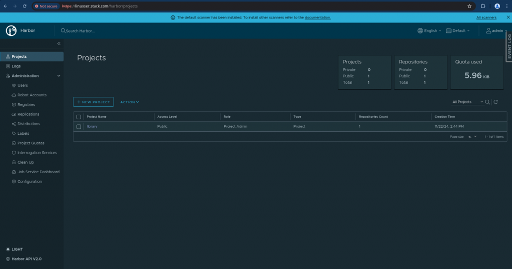Image resolution: width=512 pixels, height=269 pixels.
Task: Click the calendar icon next to Default
Action: tap(448, 30)
